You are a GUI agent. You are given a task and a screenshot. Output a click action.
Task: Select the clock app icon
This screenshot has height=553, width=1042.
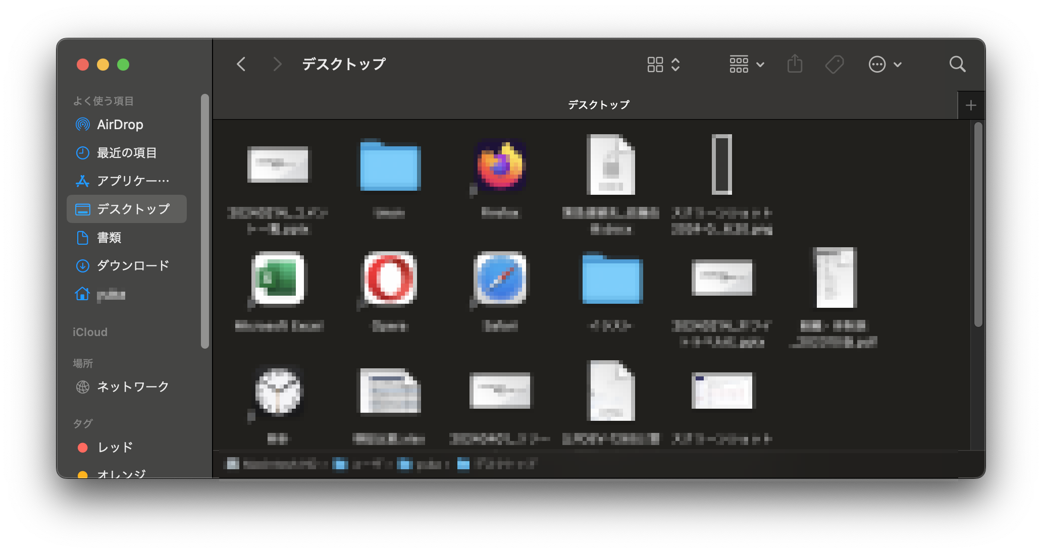(279, 392)
